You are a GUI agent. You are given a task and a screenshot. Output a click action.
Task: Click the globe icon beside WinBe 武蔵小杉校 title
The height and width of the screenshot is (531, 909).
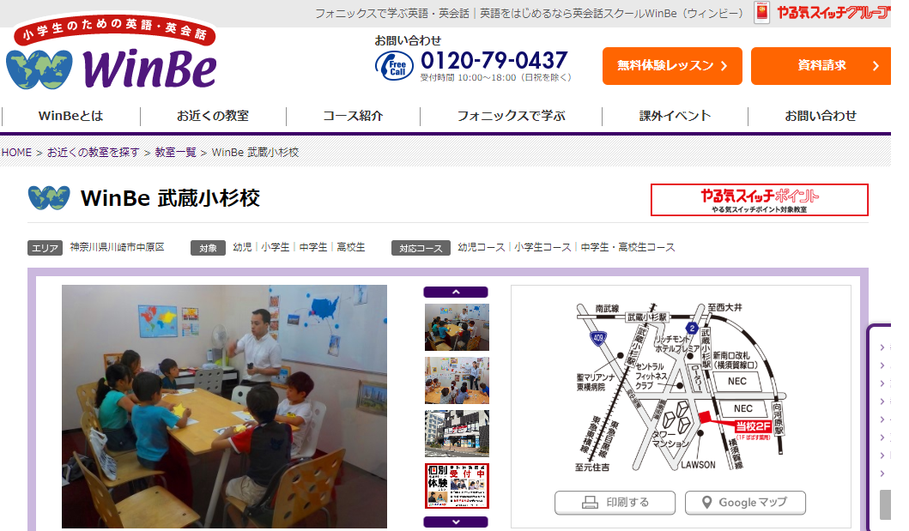[49, 198]
